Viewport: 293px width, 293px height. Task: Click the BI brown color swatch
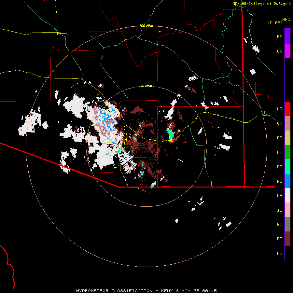[x=287, y=239]
